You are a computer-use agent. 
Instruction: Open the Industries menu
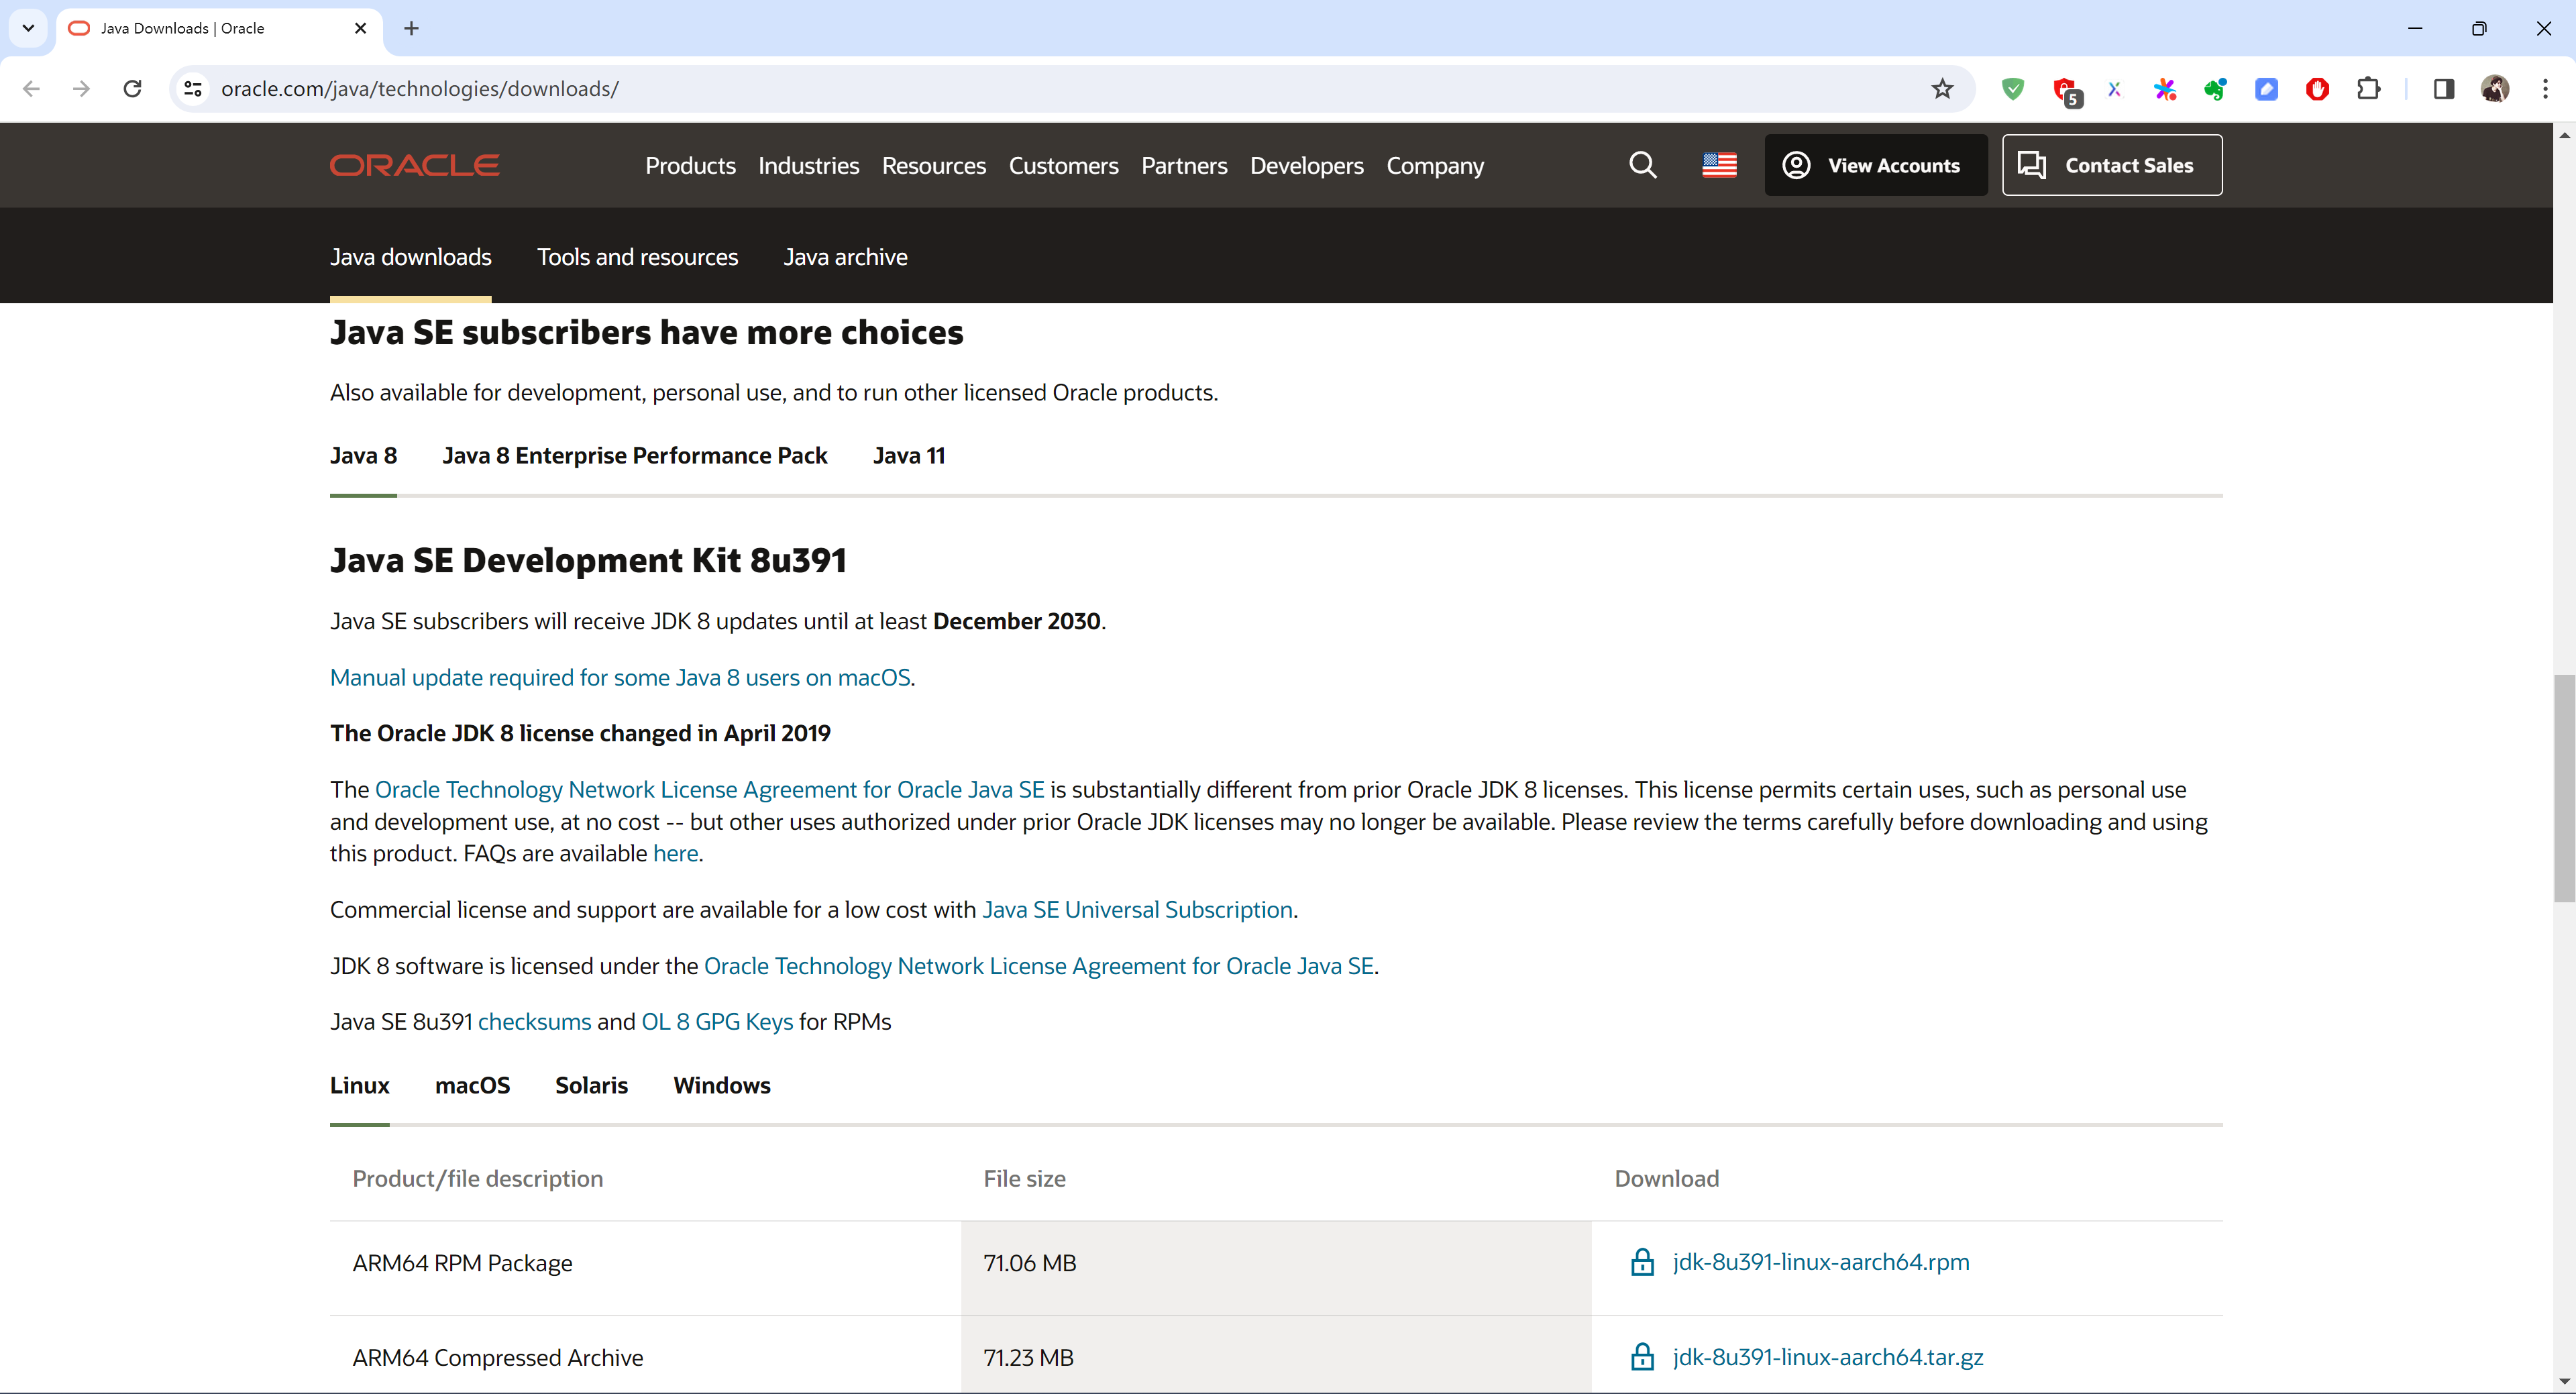point(808,166)
